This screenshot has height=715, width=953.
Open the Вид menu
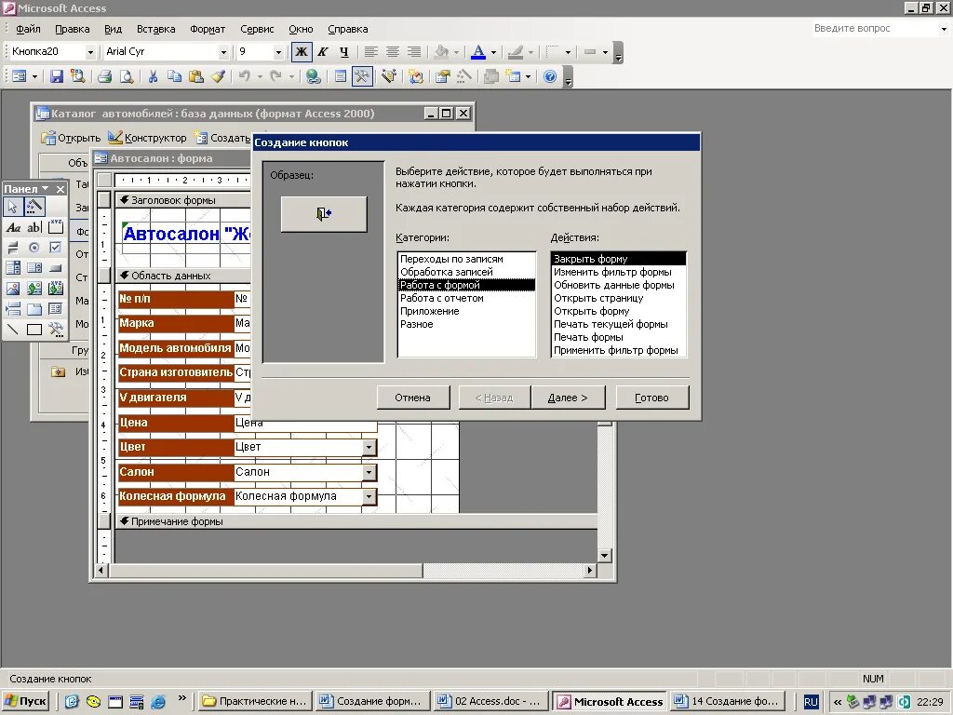[113, 29]
